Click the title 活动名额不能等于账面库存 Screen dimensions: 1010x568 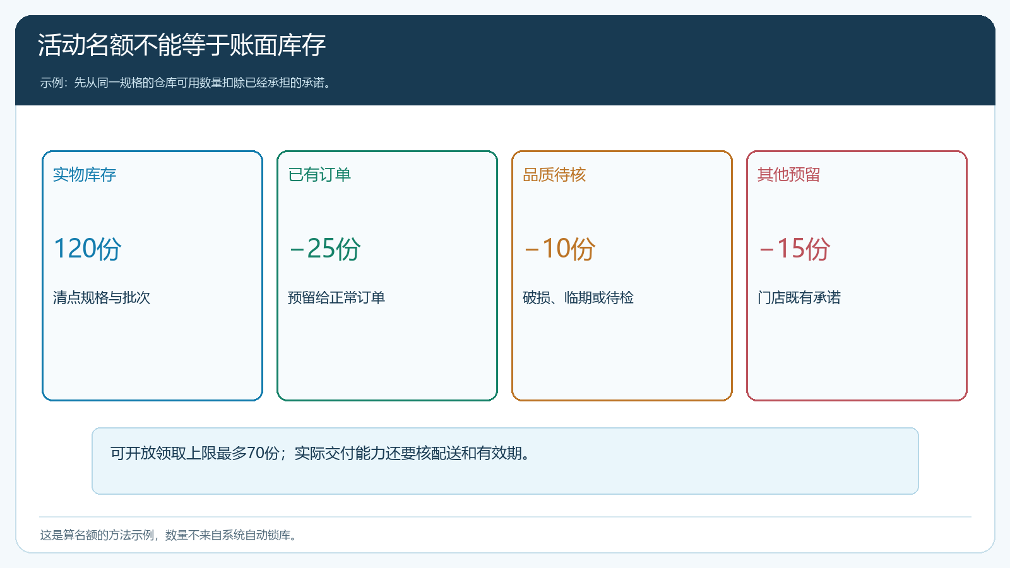(182, 45)
